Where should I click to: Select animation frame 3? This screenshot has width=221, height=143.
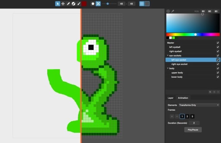coord(192,116)
